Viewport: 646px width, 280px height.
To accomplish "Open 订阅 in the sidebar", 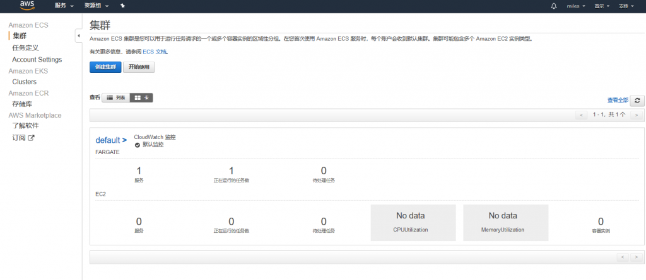I will point(19,138).
